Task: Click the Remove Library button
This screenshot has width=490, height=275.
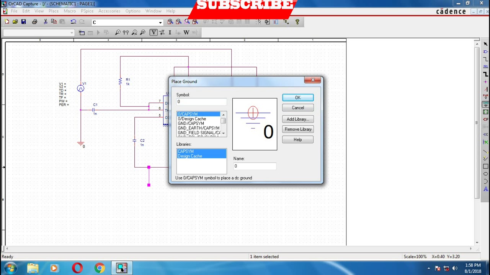Action: click(x=298, y=129)
